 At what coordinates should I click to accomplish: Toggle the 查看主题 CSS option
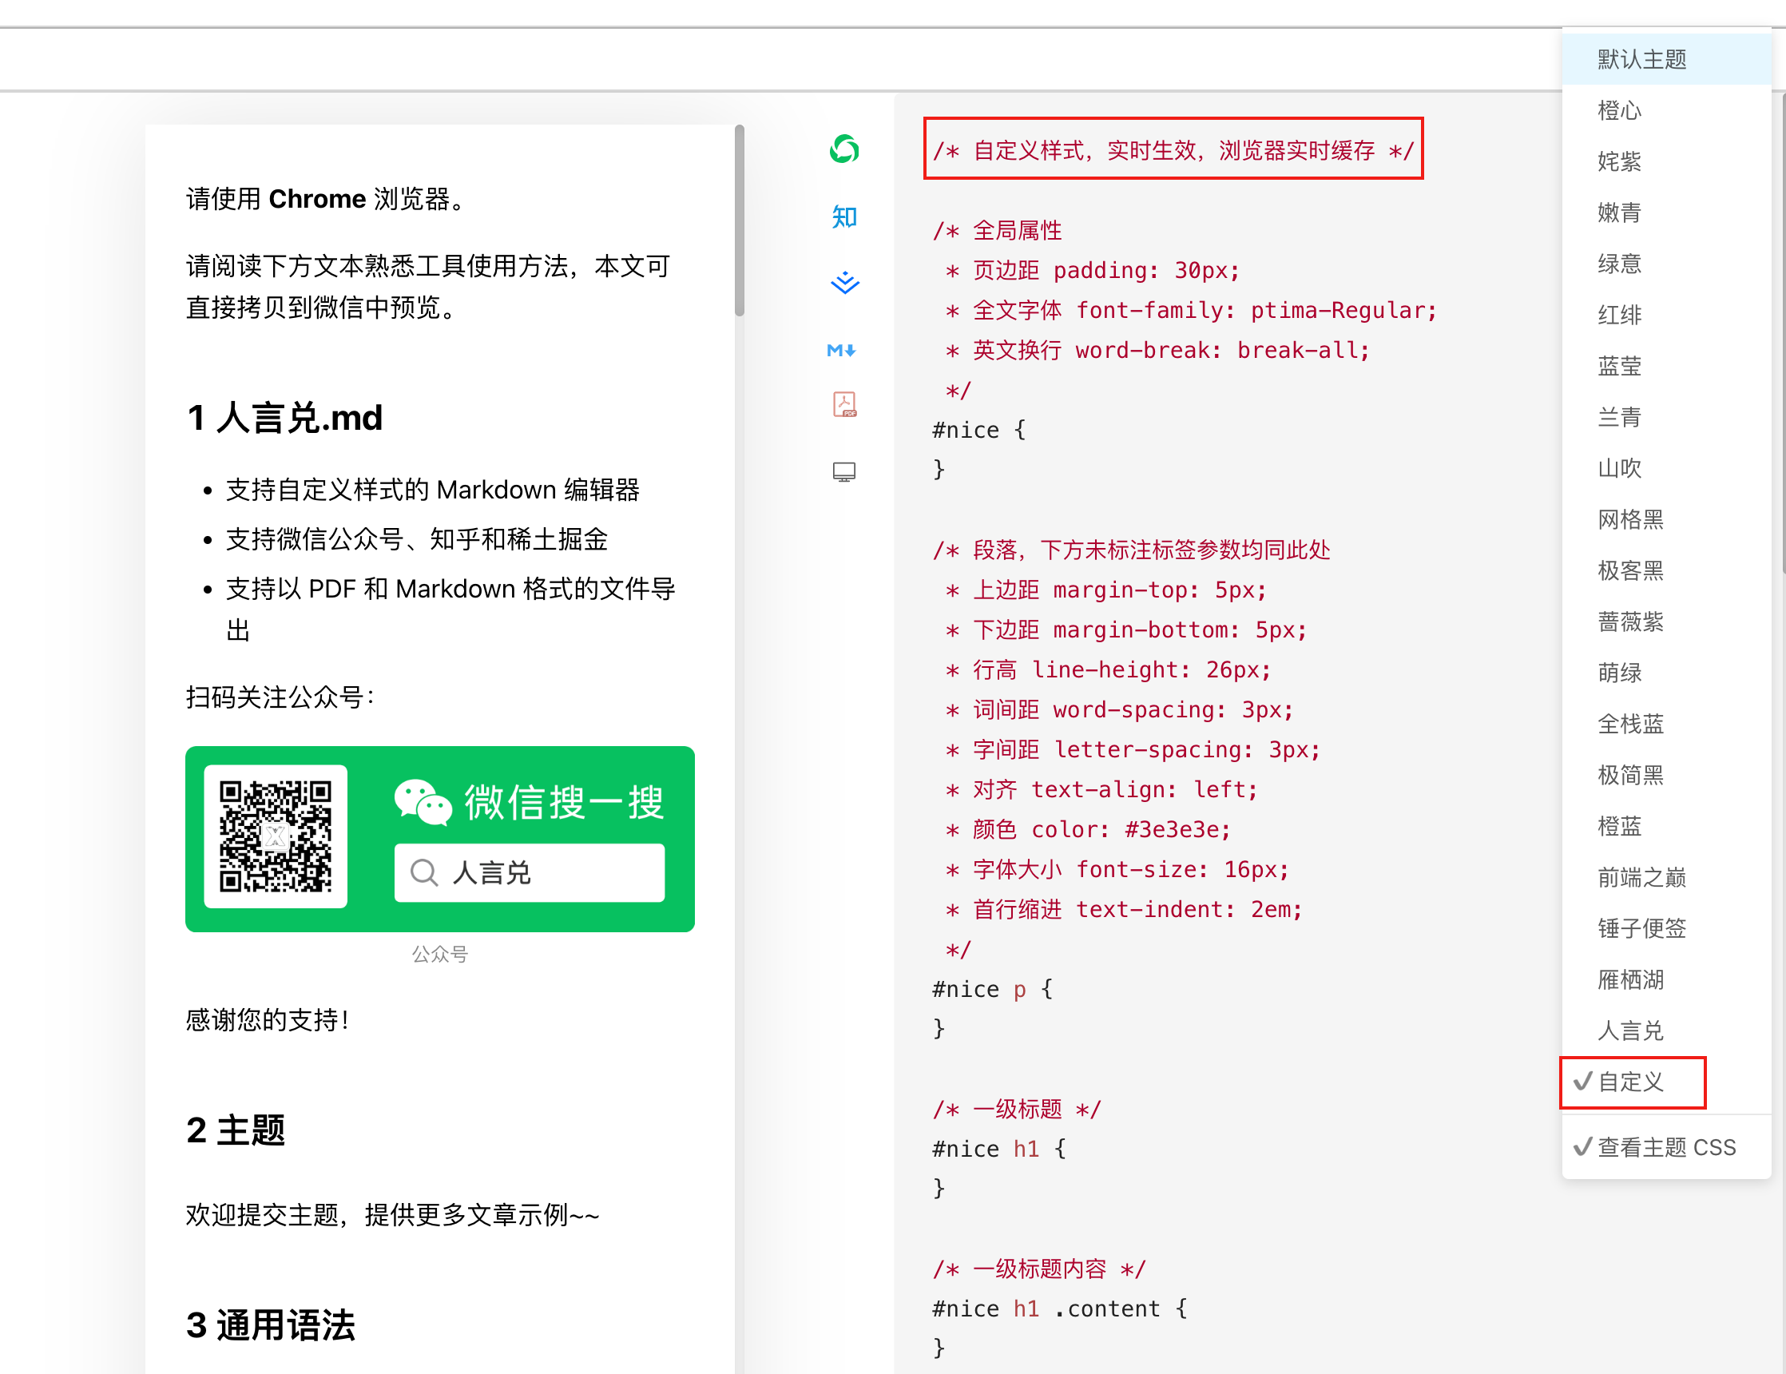point(1666,1147)
